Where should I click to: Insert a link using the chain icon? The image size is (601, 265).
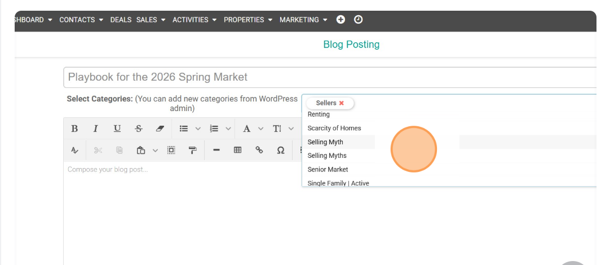pyautogui.click(x=259, y=150)
